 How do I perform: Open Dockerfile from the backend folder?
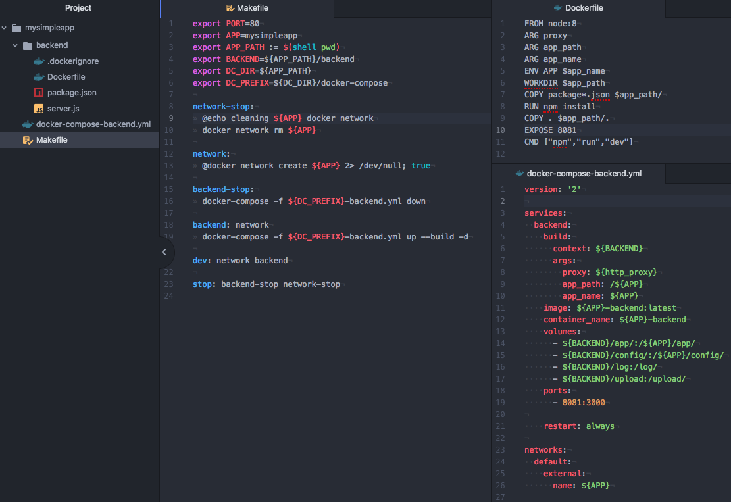[x=66, y=77]
